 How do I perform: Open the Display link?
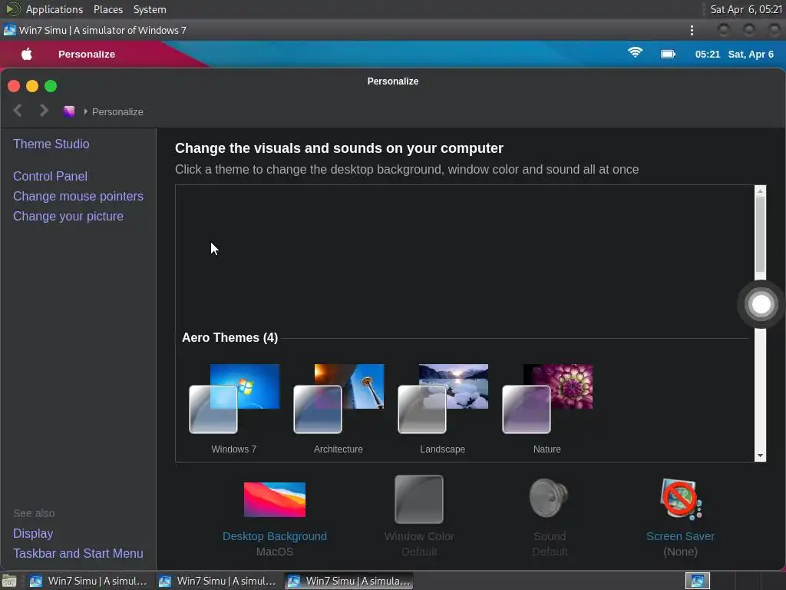pos(33,533)
